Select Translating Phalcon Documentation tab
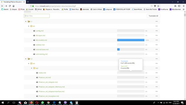This screenshot has width=186, height=105. pos(13,2)
